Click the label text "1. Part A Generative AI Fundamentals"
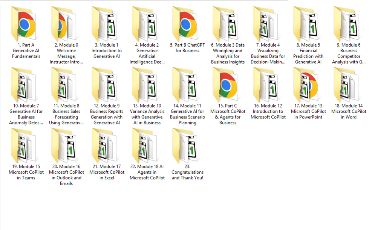The height and width of the screenshot is (230, 372). (x=26, y=51)
